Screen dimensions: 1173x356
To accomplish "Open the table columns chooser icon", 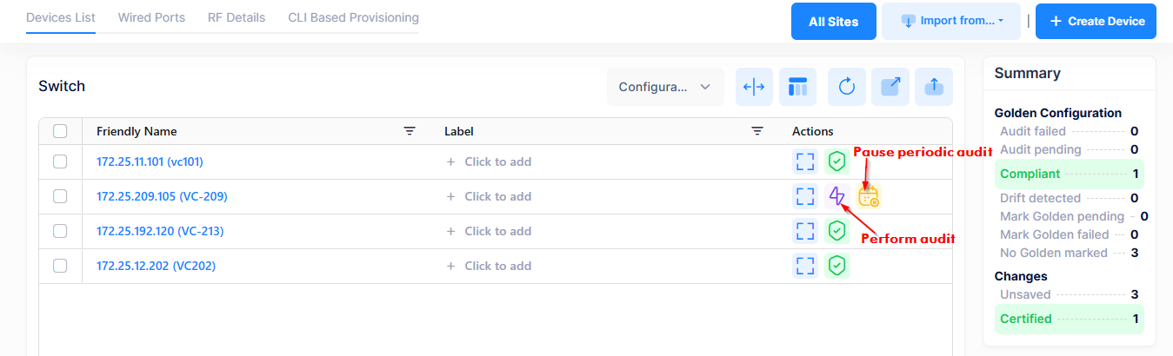I will click(798, 87).
